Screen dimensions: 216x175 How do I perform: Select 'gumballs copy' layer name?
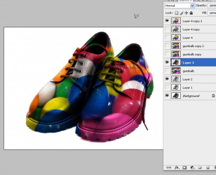pyautogui.click(x=192, y=54)
